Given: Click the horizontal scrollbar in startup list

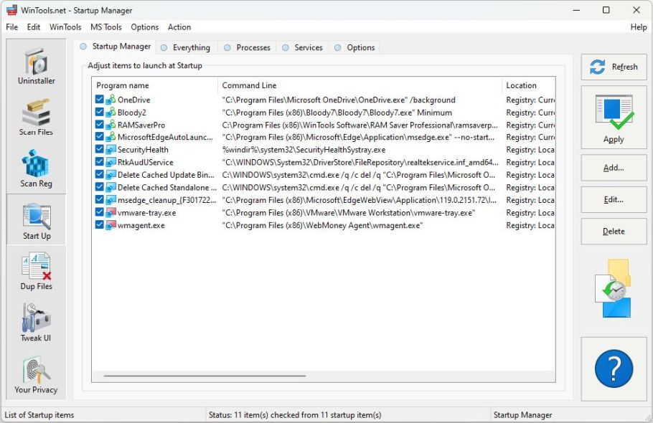Looking at the screenshot, I should (205, 376).
